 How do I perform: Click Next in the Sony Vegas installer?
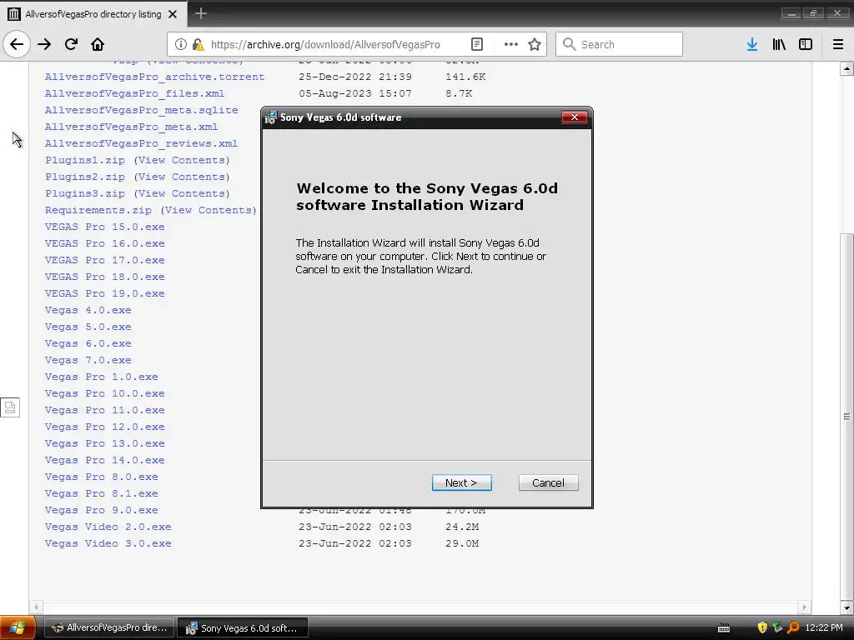coord(461,482)
